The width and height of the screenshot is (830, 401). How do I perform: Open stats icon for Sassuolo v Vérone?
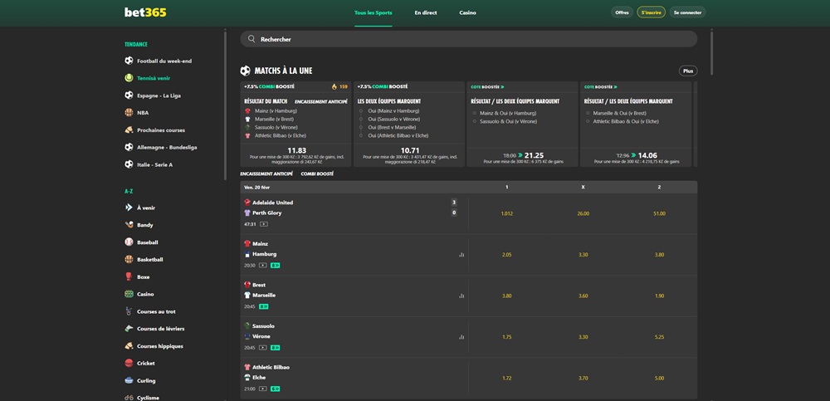(x=461, y=337)
